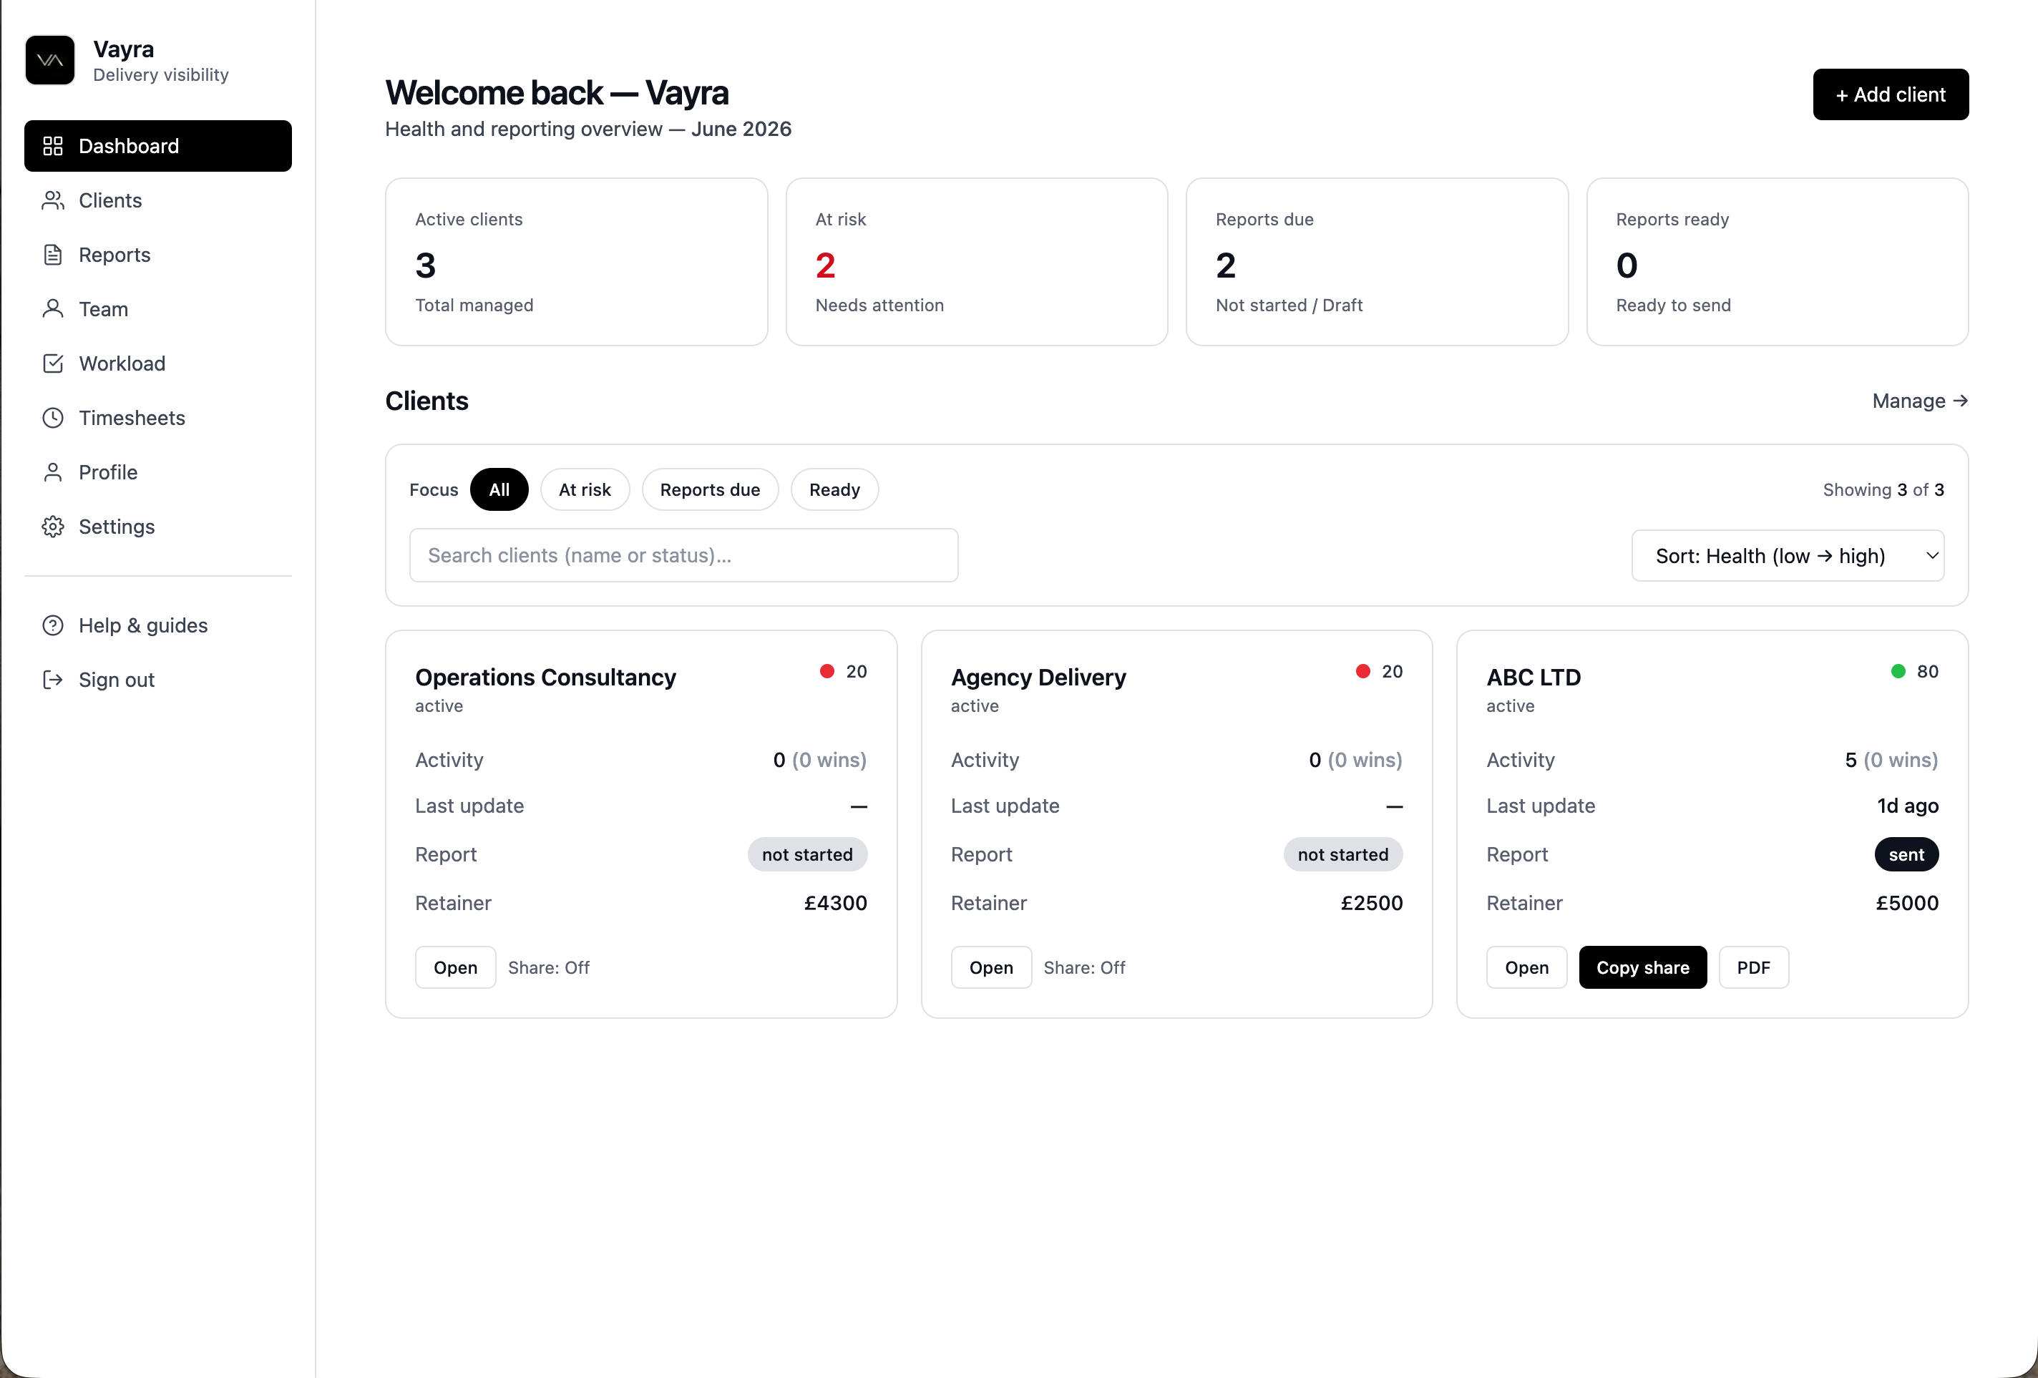Click the Timesheets clock icon
This screenshot has width=2038, height=1378.
(53, 418)
